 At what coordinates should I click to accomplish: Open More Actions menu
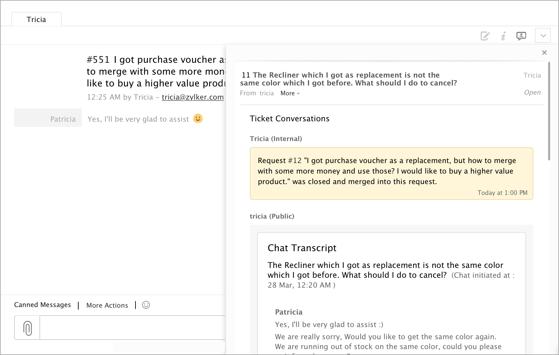(107, 305)
